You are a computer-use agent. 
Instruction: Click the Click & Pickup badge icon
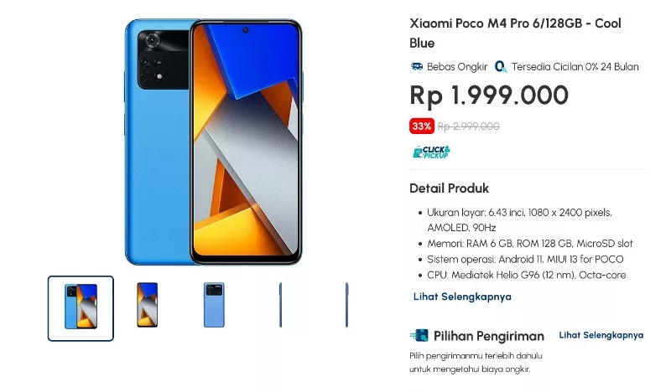[x=431, y=152]
